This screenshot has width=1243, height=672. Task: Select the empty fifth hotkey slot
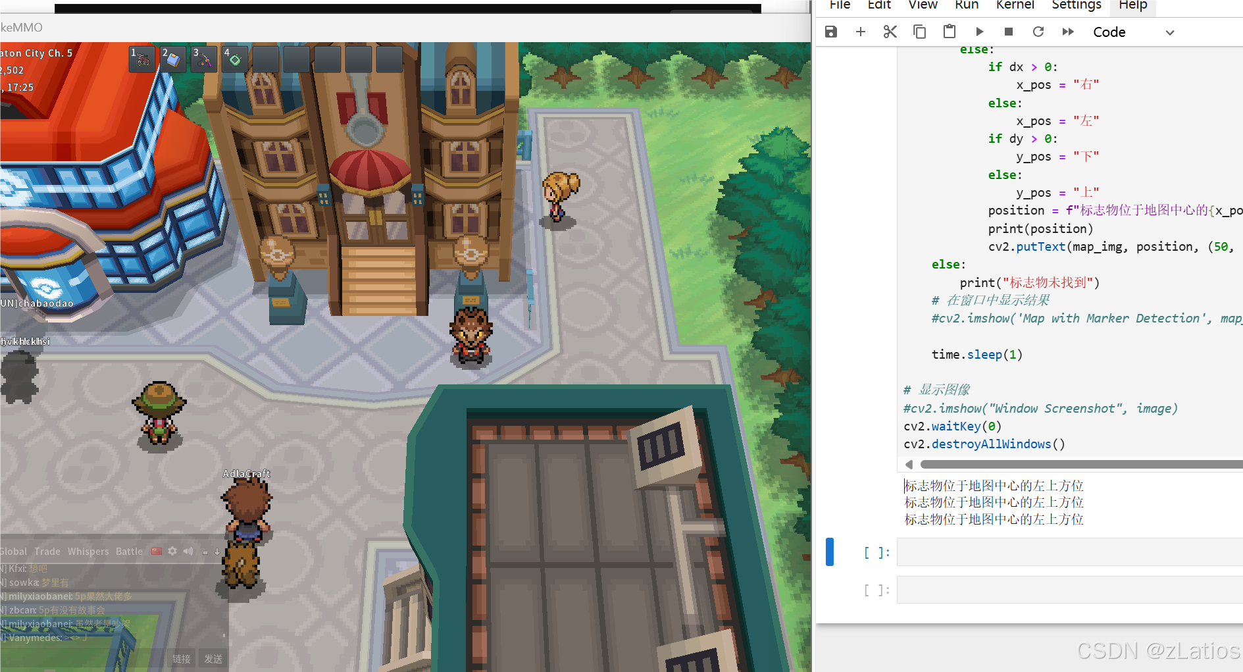[x=266, y=59]
